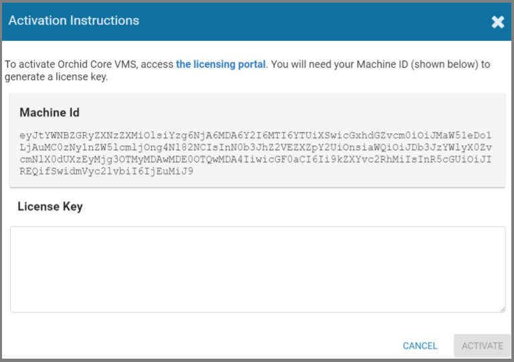The image size is (514, 362).
Task: Click the License Key label
Action: 50,206
